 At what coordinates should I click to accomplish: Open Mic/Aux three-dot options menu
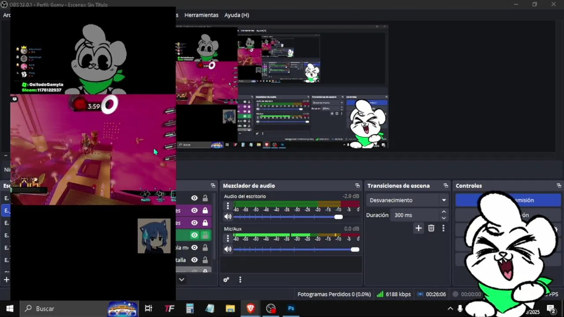228,238
